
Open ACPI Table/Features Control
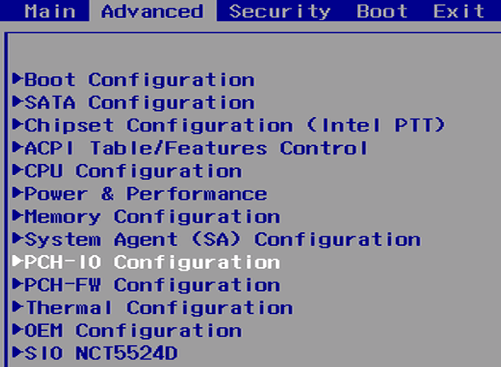pyautogui.click(x=191, y=149)
